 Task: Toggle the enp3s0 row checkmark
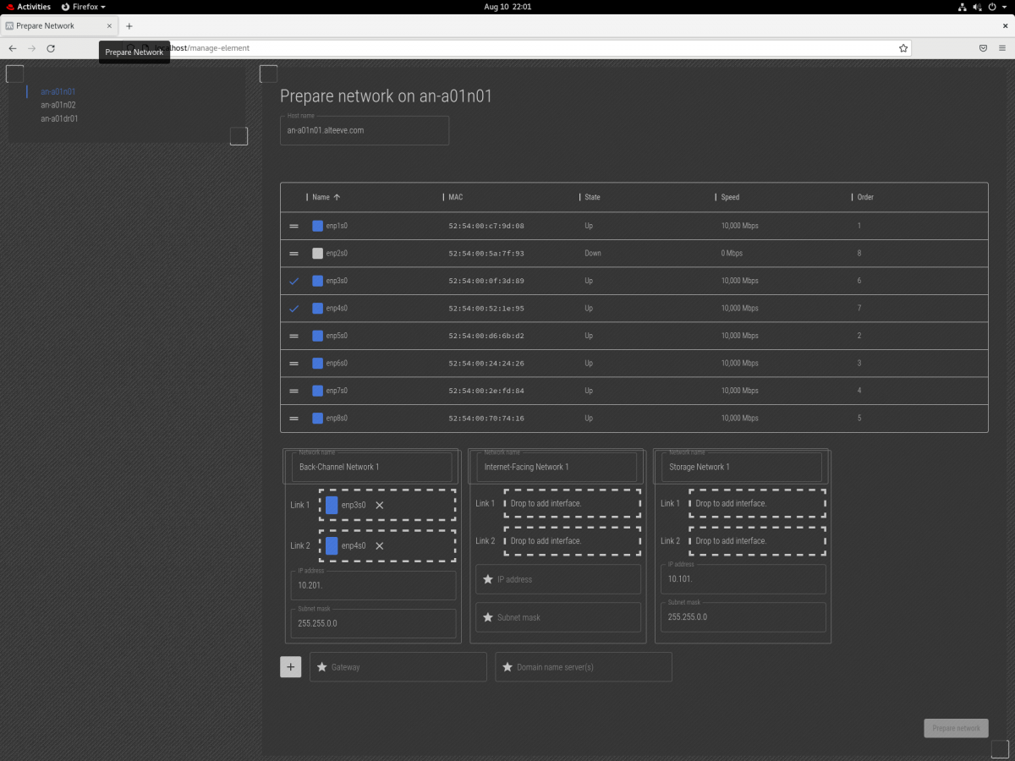pos(294,281)
